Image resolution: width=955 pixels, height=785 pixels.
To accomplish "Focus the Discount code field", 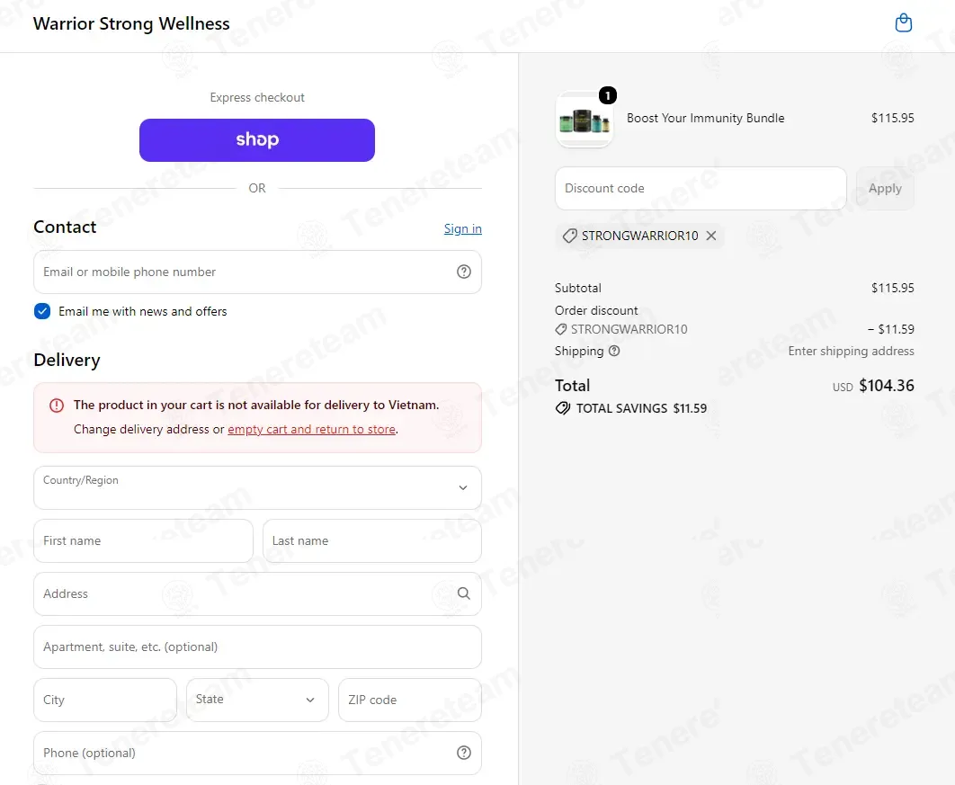I will click(x=701, y=188).
